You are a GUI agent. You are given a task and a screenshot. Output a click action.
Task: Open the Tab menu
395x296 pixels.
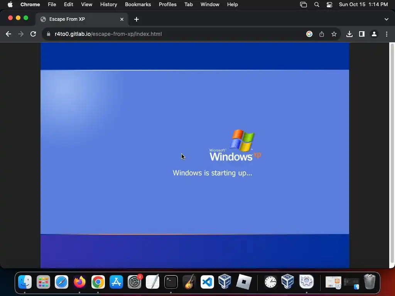[188, 5]
